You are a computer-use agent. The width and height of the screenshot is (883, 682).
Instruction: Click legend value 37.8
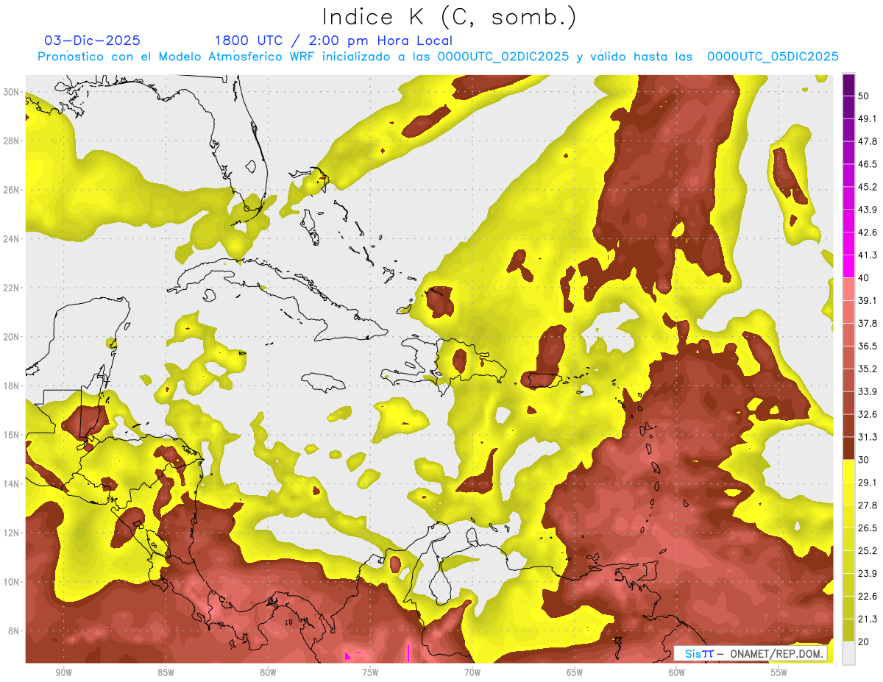point(867,323)
